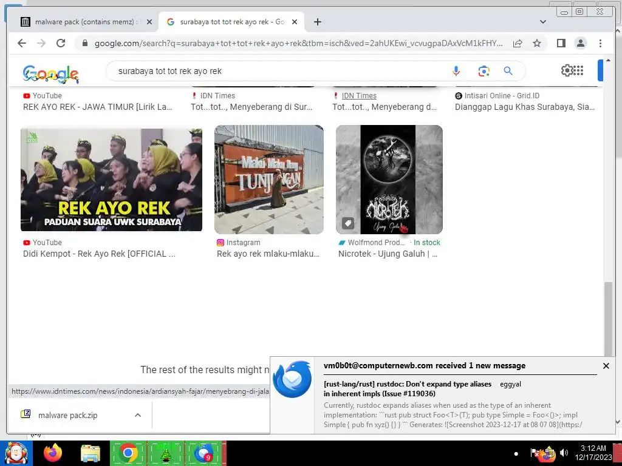Search by image with Google Lens
Viewport: 622px width, 466px height.
click(x=484, y=71)
